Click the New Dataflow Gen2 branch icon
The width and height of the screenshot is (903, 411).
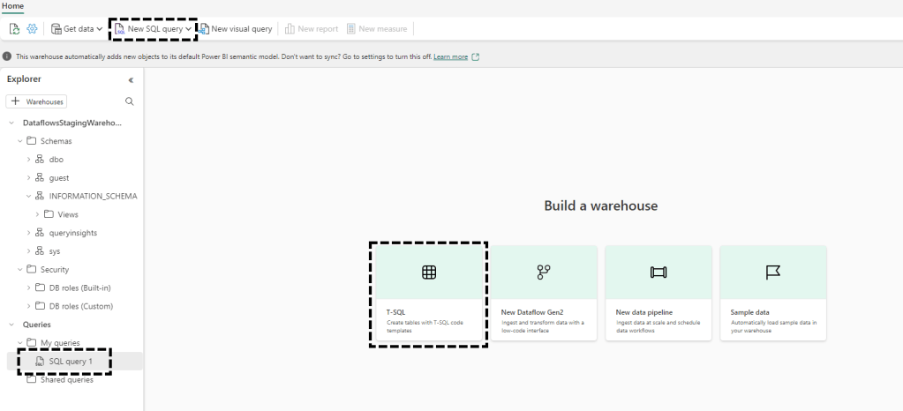[544, 273]
